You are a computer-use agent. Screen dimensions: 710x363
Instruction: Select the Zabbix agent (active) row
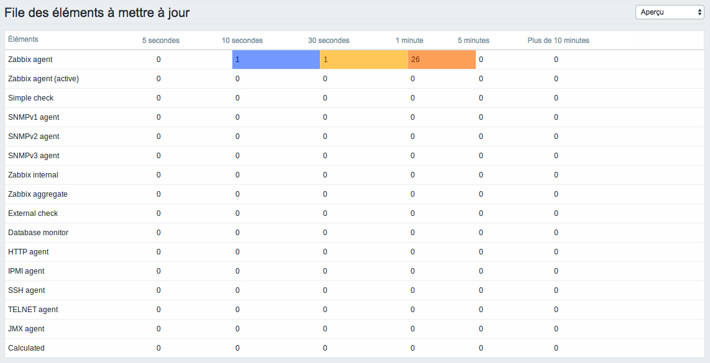(355, 79)
